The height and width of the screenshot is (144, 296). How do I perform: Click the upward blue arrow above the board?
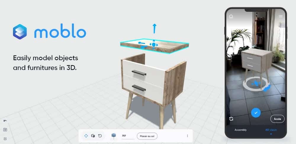(x=154, y=28)
